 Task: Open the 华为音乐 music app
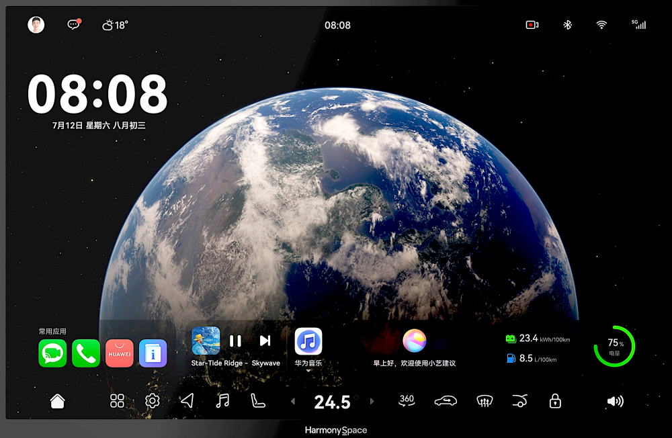point(308,341)
